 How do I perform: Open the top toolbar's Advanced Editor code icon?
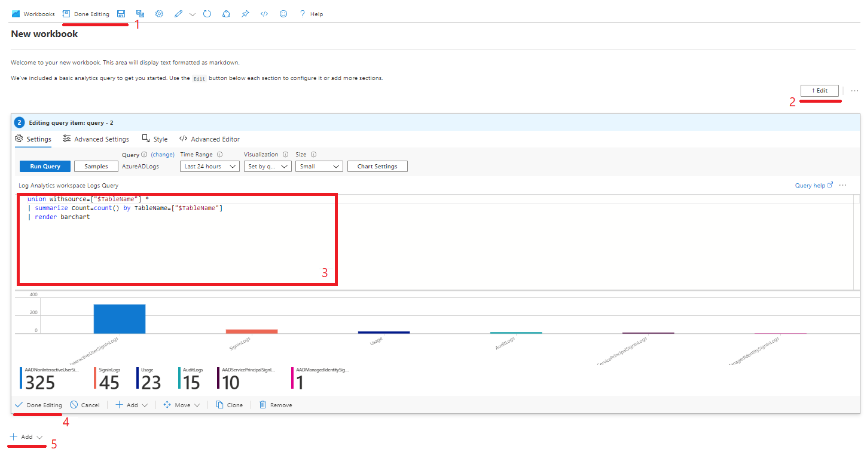click(264, 14)
